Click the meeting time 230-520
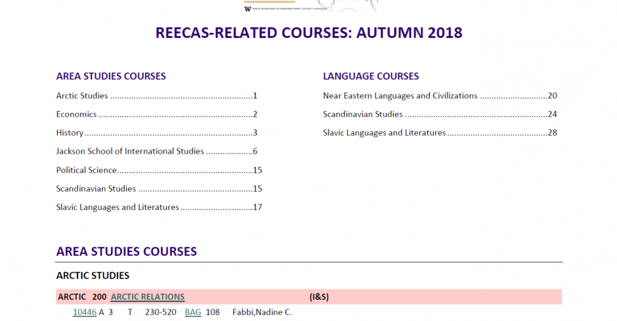617x321 pixels. tap(161, 312)
